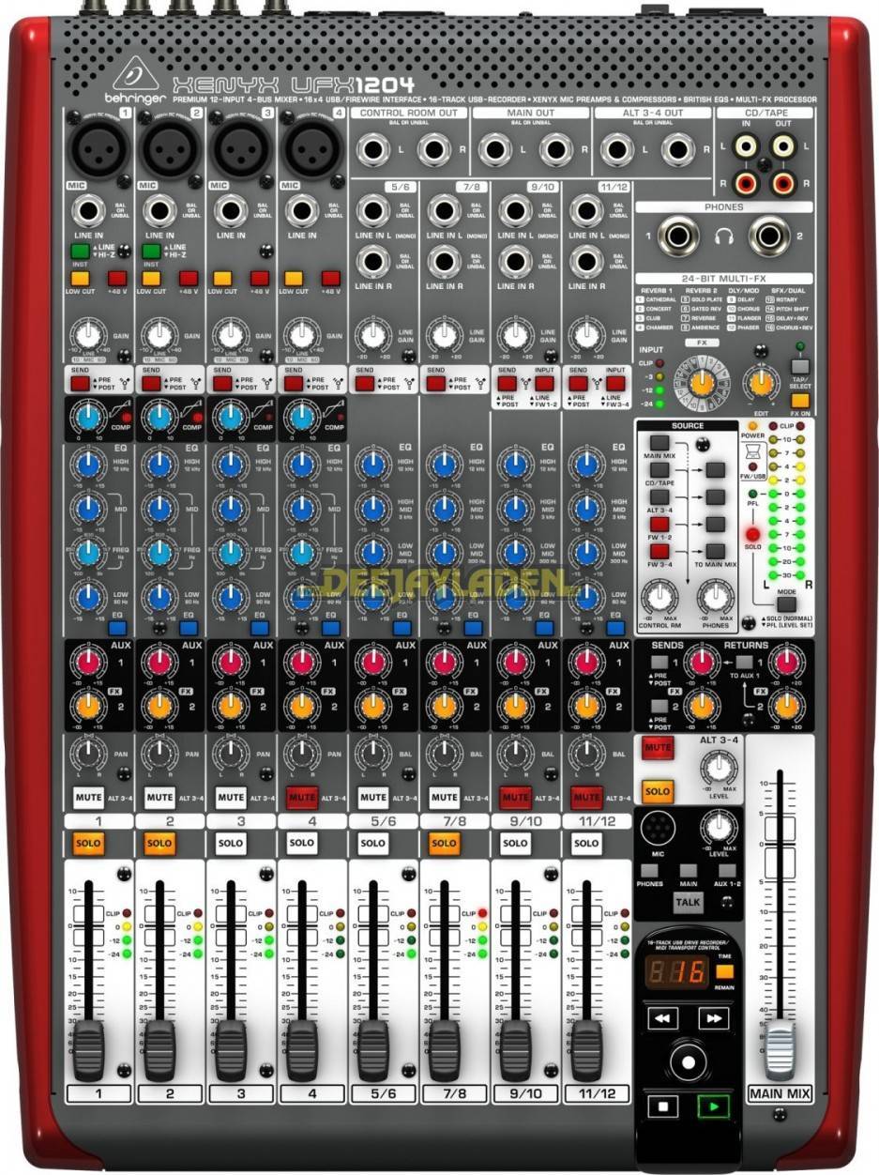This screenshot has height=1175, width=879.
Task: Click channel 2 FX AUX 2 orange knob
Action: coord(160,706)
